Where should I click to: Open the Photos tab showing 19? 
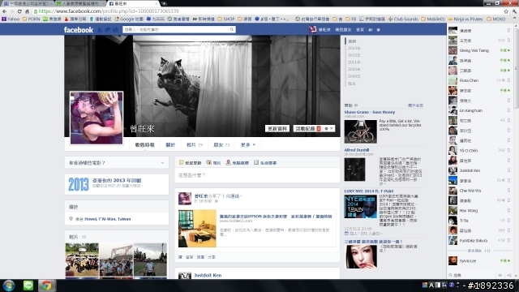(x=195, y=145)
